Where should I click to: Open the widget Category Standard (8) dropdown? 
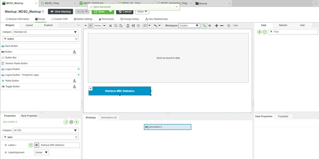coord(46,32)
